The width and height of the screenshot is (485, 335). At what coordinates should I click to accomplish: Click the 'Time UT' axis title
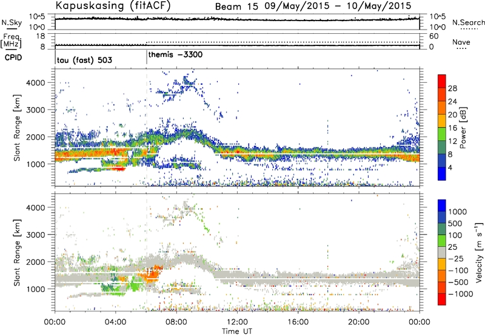click(237, 331)
